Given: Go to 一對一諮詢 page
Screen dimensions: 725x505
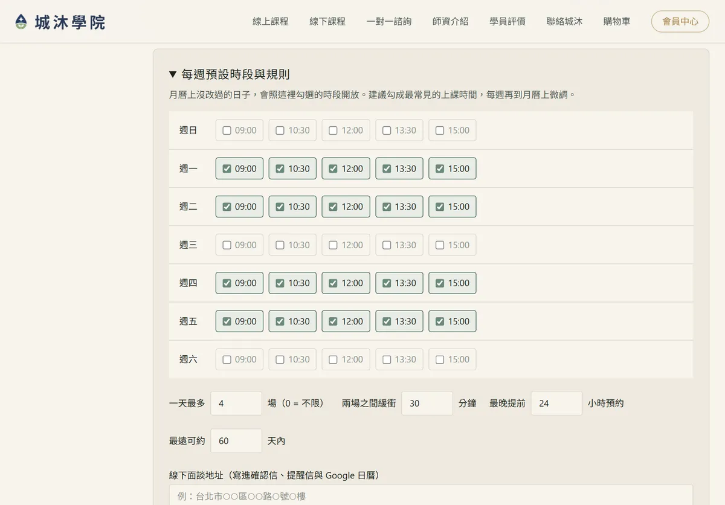Looking at the screenshot, I should (389, 21).
